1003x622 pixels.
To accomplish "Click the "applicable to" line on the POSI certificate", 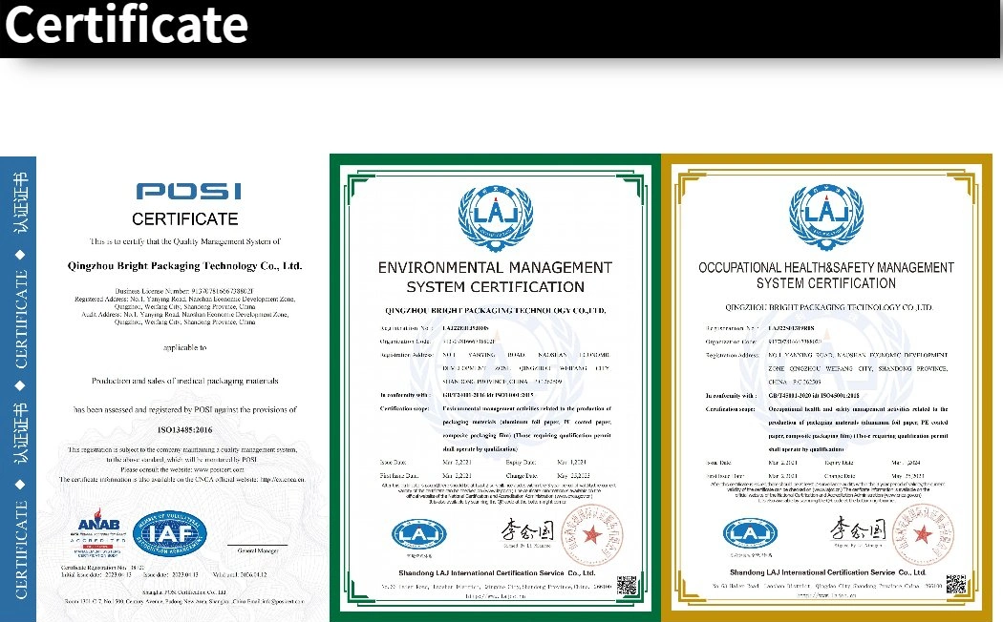I will (185, 348).
